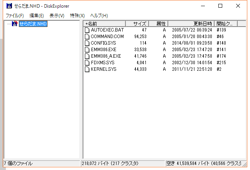Click the FDXMS.SYS file icon
Image resolution: width=250 pixels, height=170 pixels.
coord(87,63)
